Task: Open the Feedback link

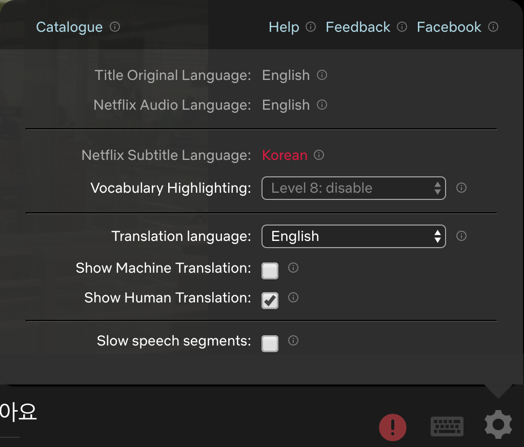Action: (x=358, y=27)
